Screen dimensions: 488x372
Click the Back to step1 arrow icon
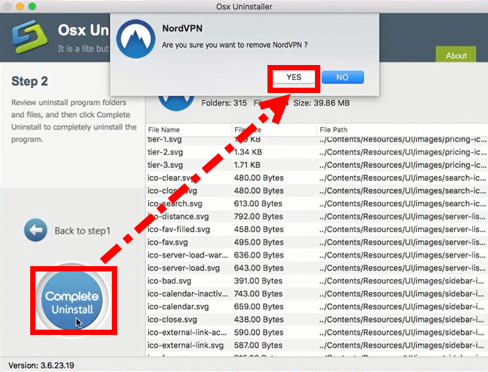click(x=36, y=230)
